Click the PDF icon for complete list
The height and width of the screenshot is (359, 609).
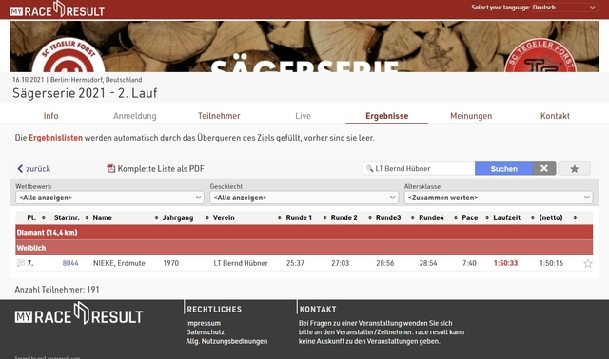[111, 169]
